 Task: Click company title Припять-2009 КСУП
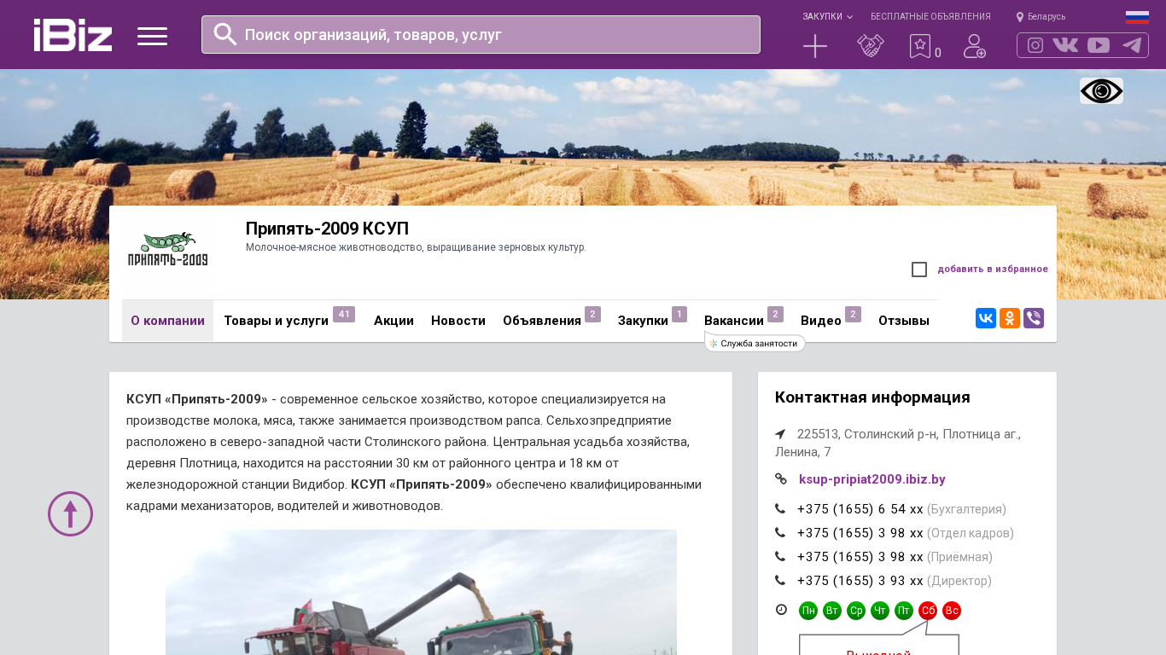click(327, 229)
